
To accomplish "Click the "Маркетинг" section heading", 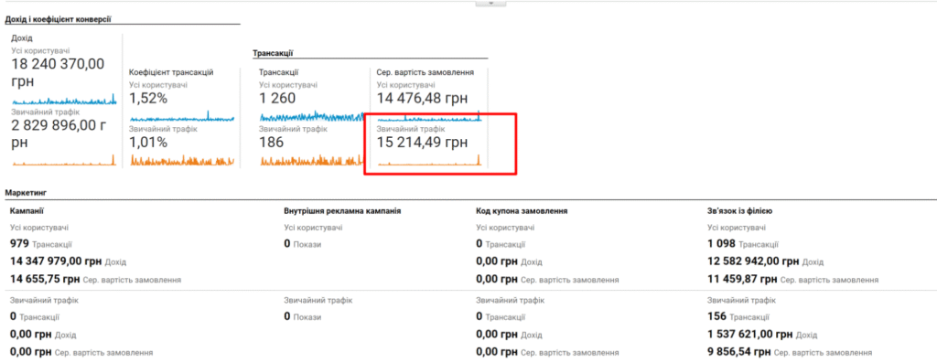I will pos(26,193).
